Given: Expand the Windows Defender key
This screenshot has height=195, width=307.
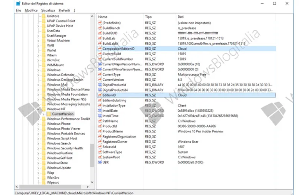Looking at the screenshot, I should pyautogui.click(x=38, y=75).
